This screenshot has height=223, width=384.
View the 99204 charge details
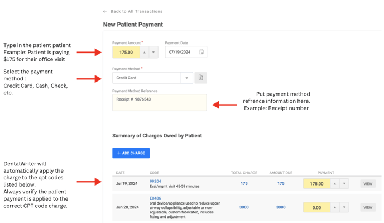[368, 184]
